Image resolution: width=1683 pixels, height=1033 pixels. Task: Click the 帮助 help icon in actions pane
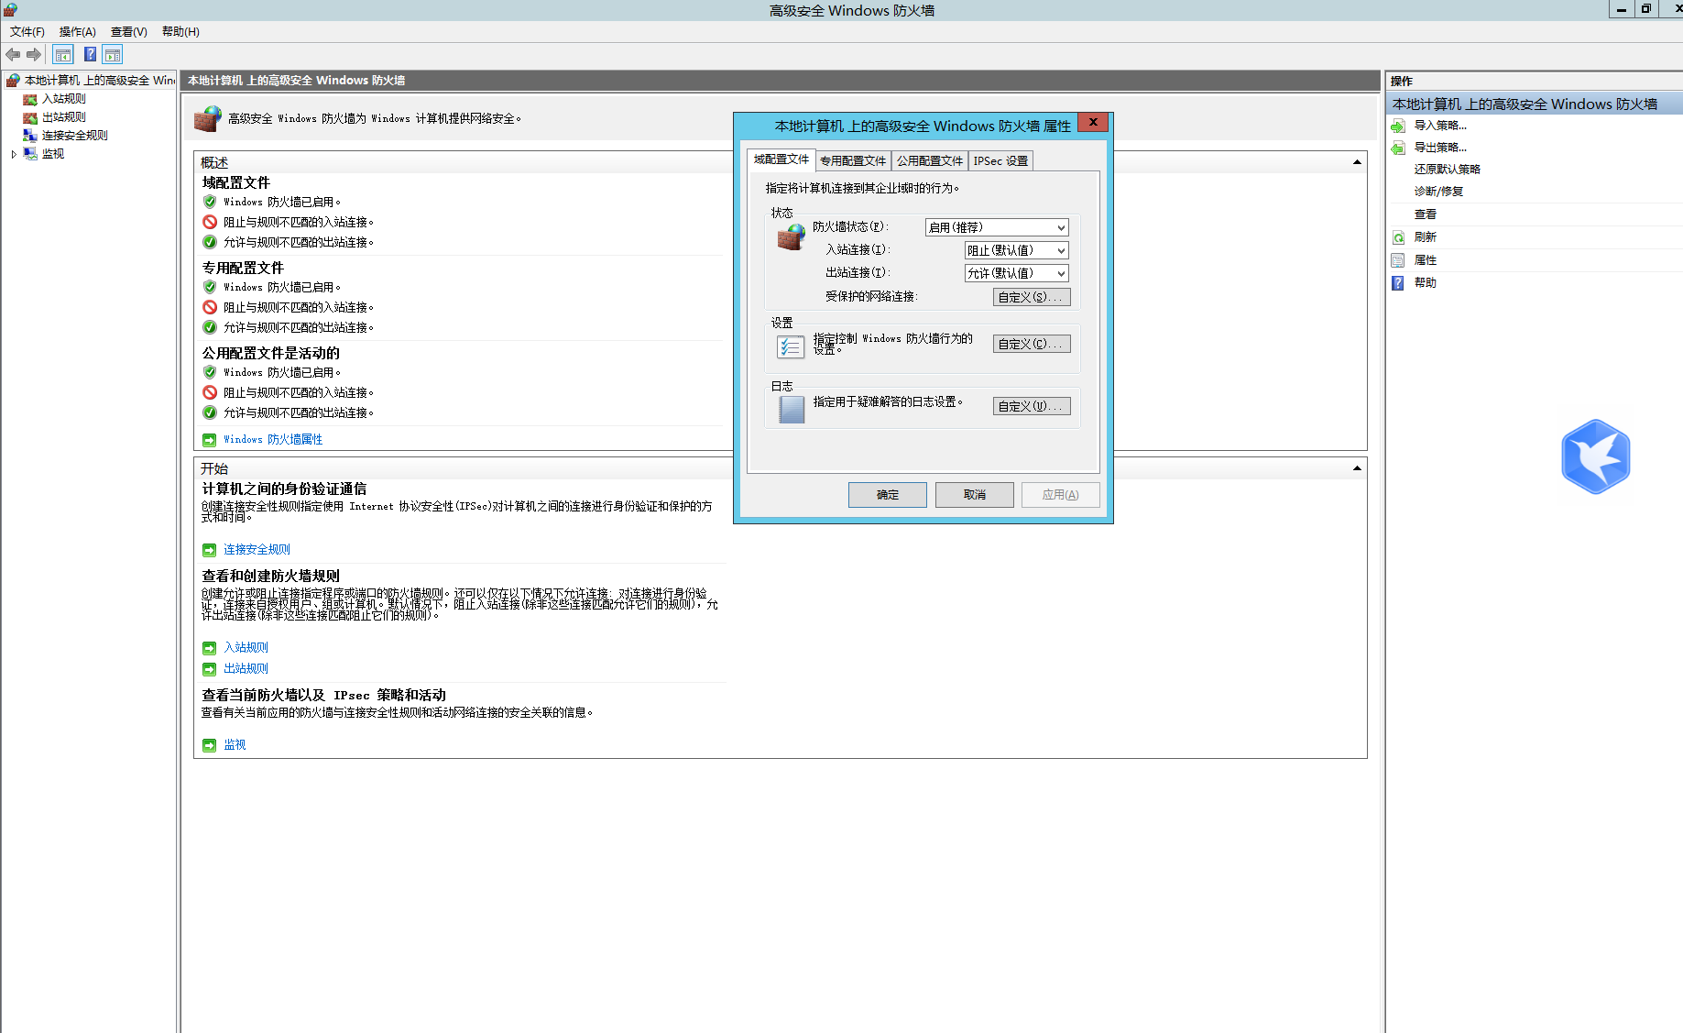pos(1398,283)
